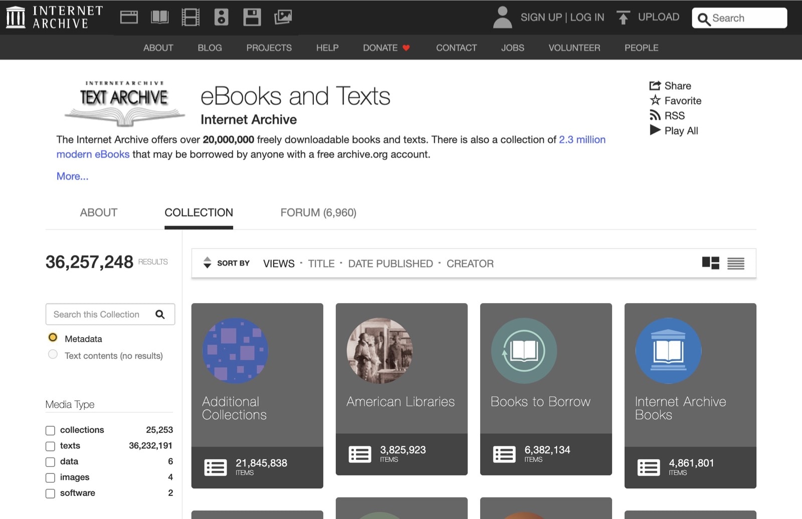
Task: Switch to the Forum tab
Action: tap(318, 212)
